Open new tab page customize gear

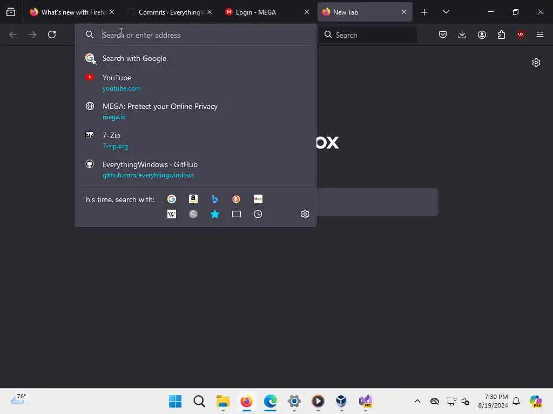coord(536,63)
